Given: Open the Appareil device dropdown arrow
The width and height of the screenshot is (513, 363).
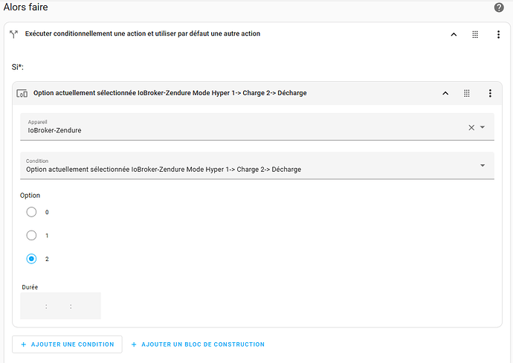Looking at the screenshot, I should (483, 127).
